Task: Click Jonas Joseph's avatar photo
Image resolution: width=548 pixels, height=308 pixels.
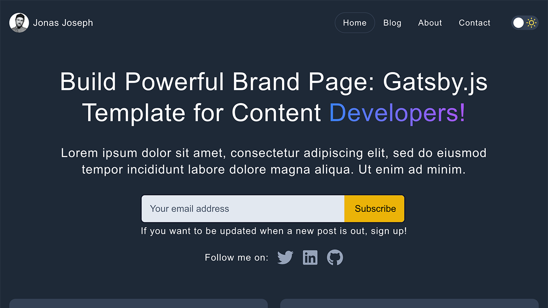Action: [x=19, y=23]
